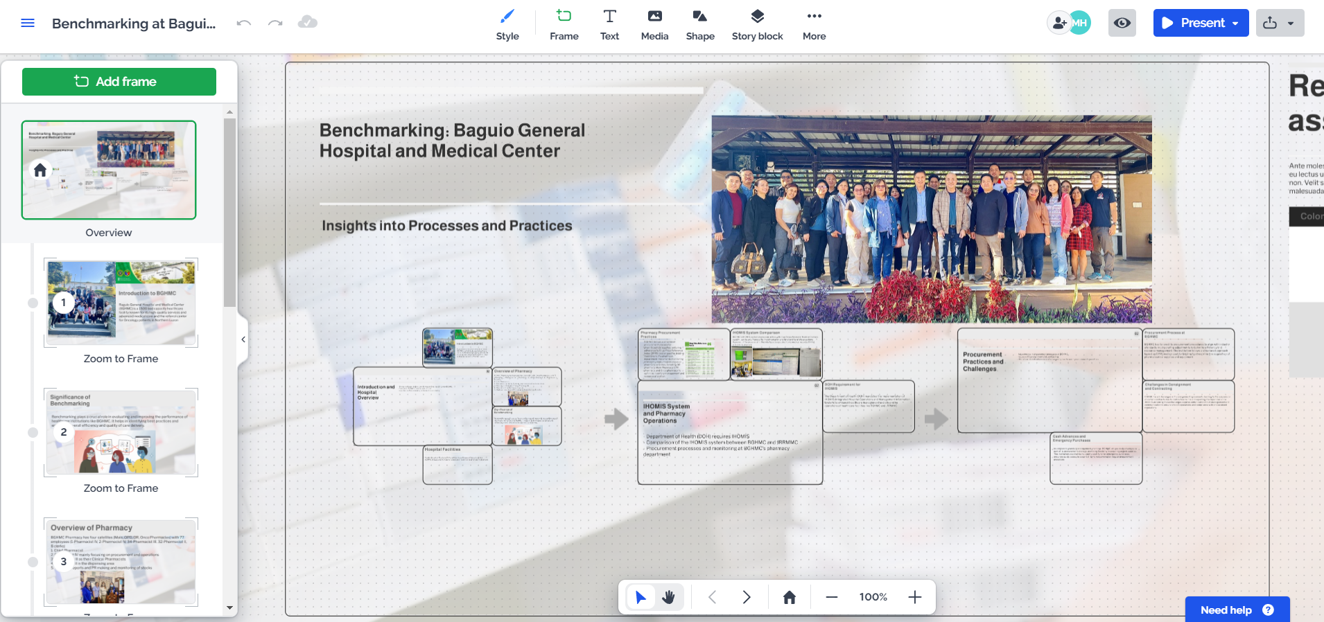Click the path marker dot beside frame 3
Viewport: 1324px width, 622px height.
point(33,562)
